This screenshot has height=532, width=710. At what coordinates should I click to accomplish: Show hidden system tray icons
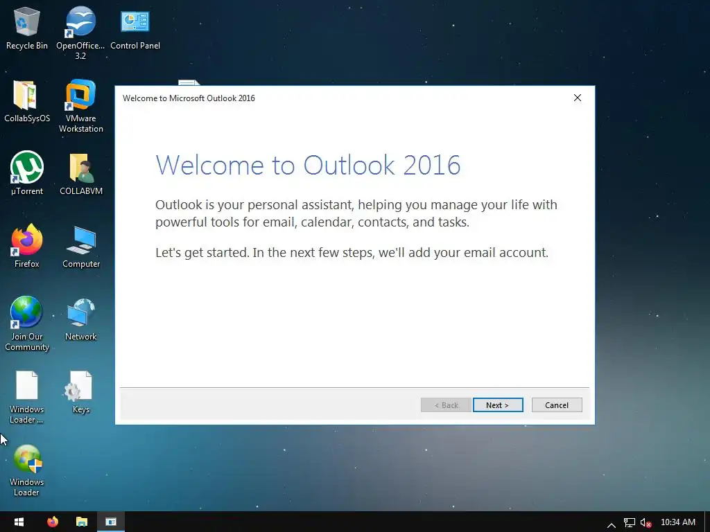tap(612, 524)
